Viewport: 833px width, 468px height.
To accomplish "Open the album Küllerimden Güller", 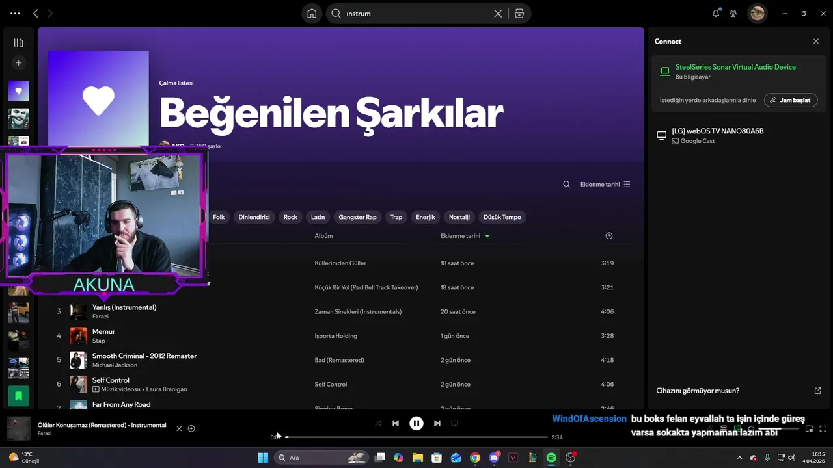I will [340, 263].
